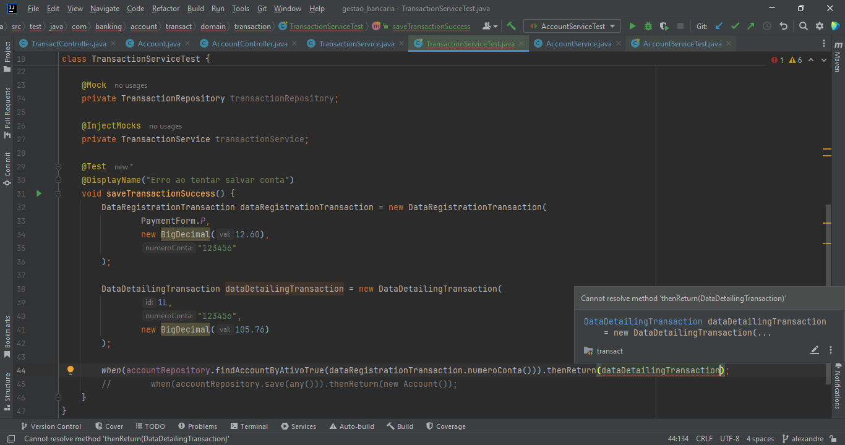Switch to TransactionService.java tab
Viewport: 845px width, 445px height.
pos(357,44)
